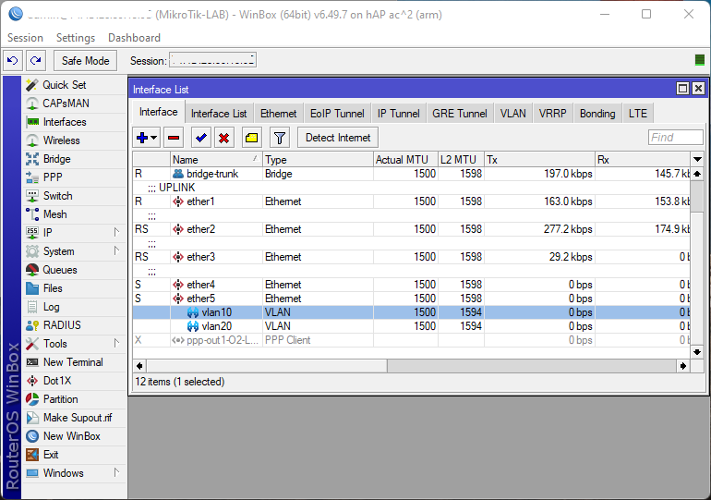
Task: Open the column chooser dropdown arrow
Action: tap(697, 159)
